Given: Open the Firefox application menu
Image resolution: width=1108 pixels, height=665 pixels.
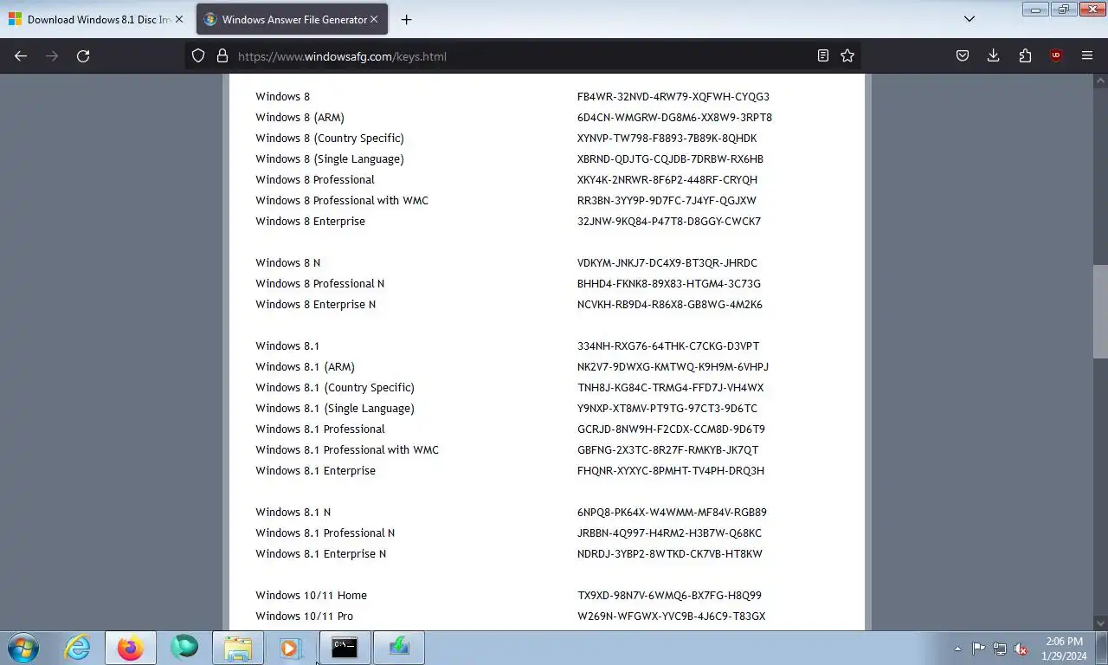Looking at the screenshot, I should 1087,55.
